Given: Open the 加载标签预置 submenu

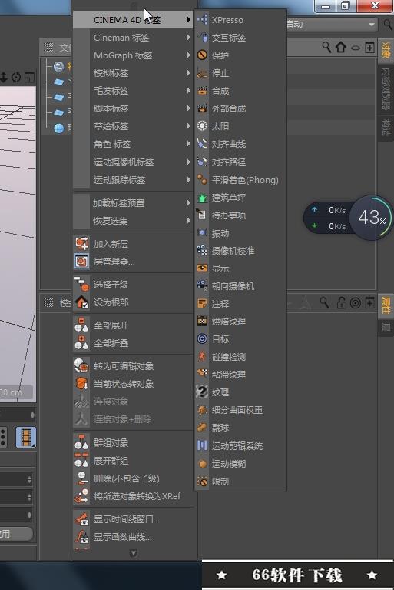Looking at the screenshot, I should click(x=133, y=203).
